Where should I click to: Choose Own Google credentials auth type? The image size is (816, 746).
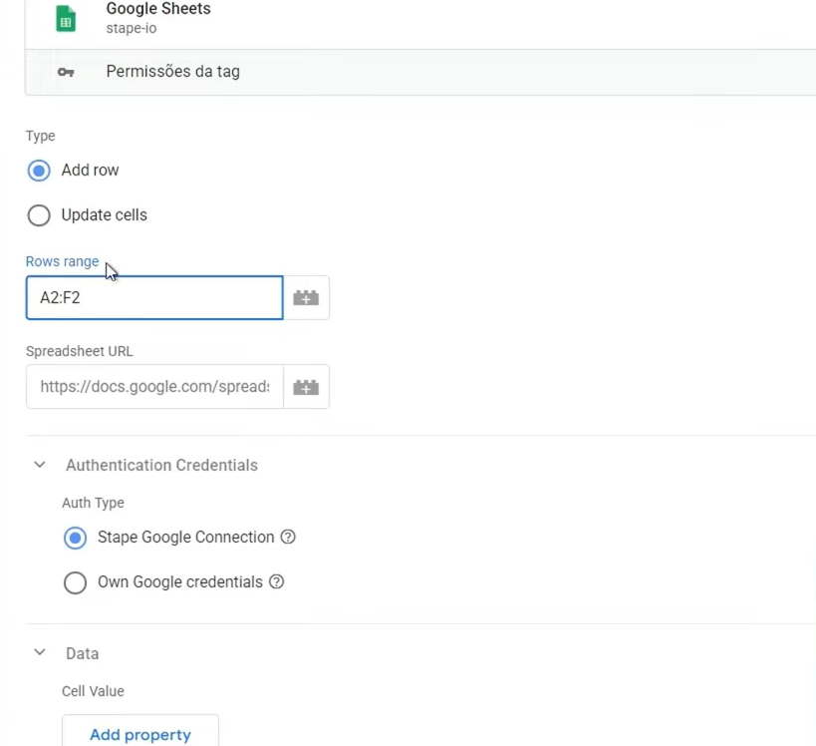tap(75, 582)
